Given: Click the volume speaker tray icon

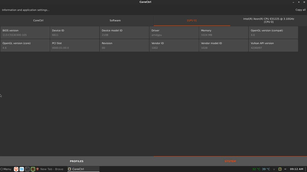Looking at the screenshot, I should click(x=285, y=169).
